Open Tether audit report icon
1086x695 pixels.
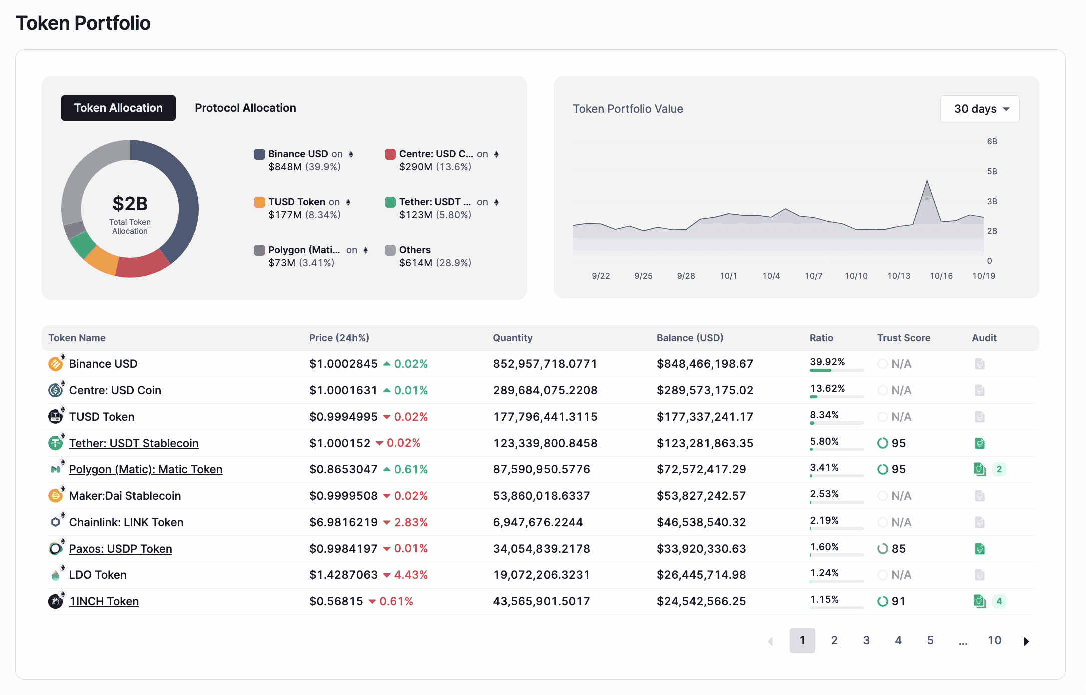click(x=979, y=443)
